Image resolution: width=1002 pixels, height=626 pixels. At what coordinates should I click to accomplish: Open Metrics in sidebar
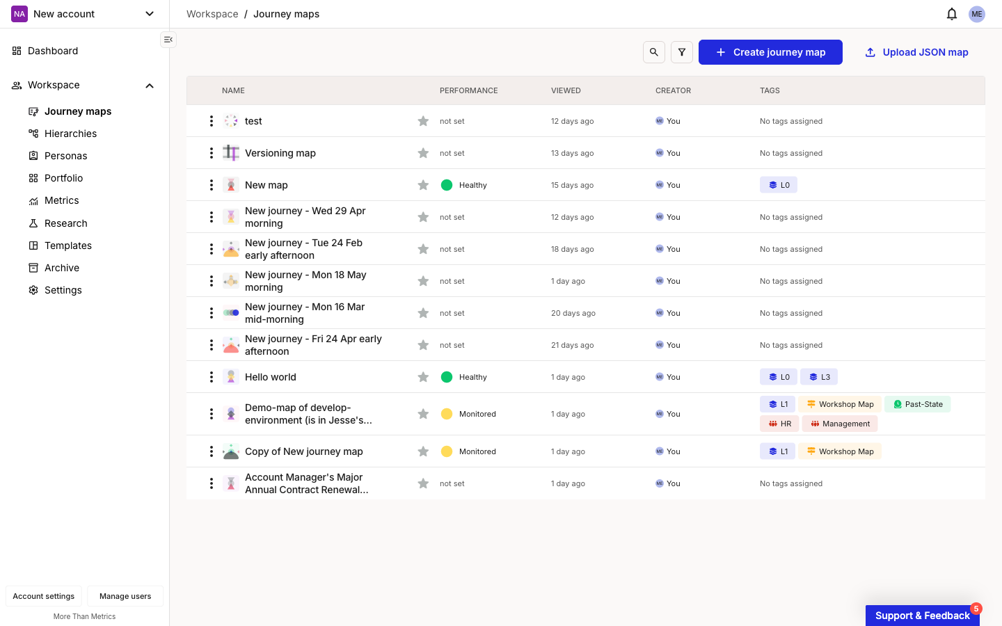coord(61,200)
